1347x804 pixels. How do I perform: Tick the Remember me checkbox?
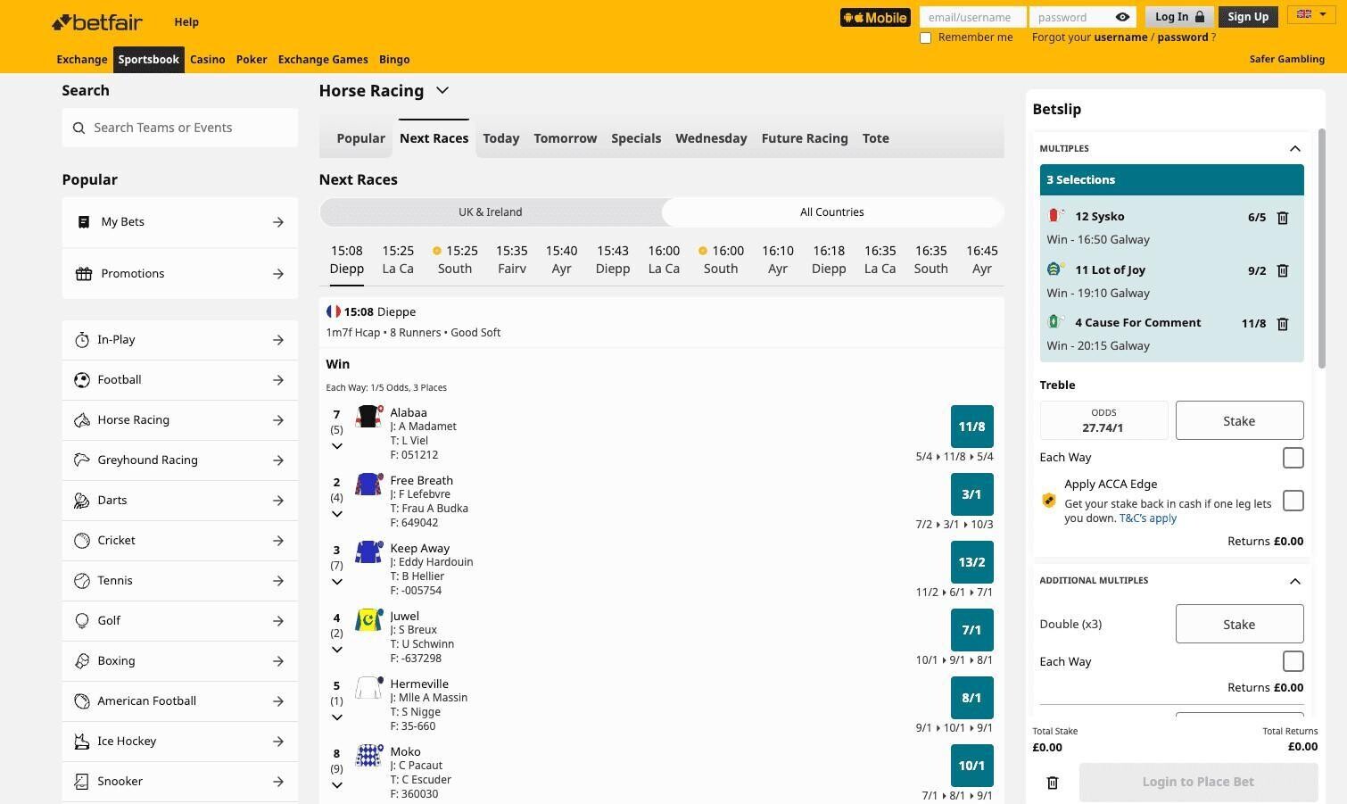925,37
